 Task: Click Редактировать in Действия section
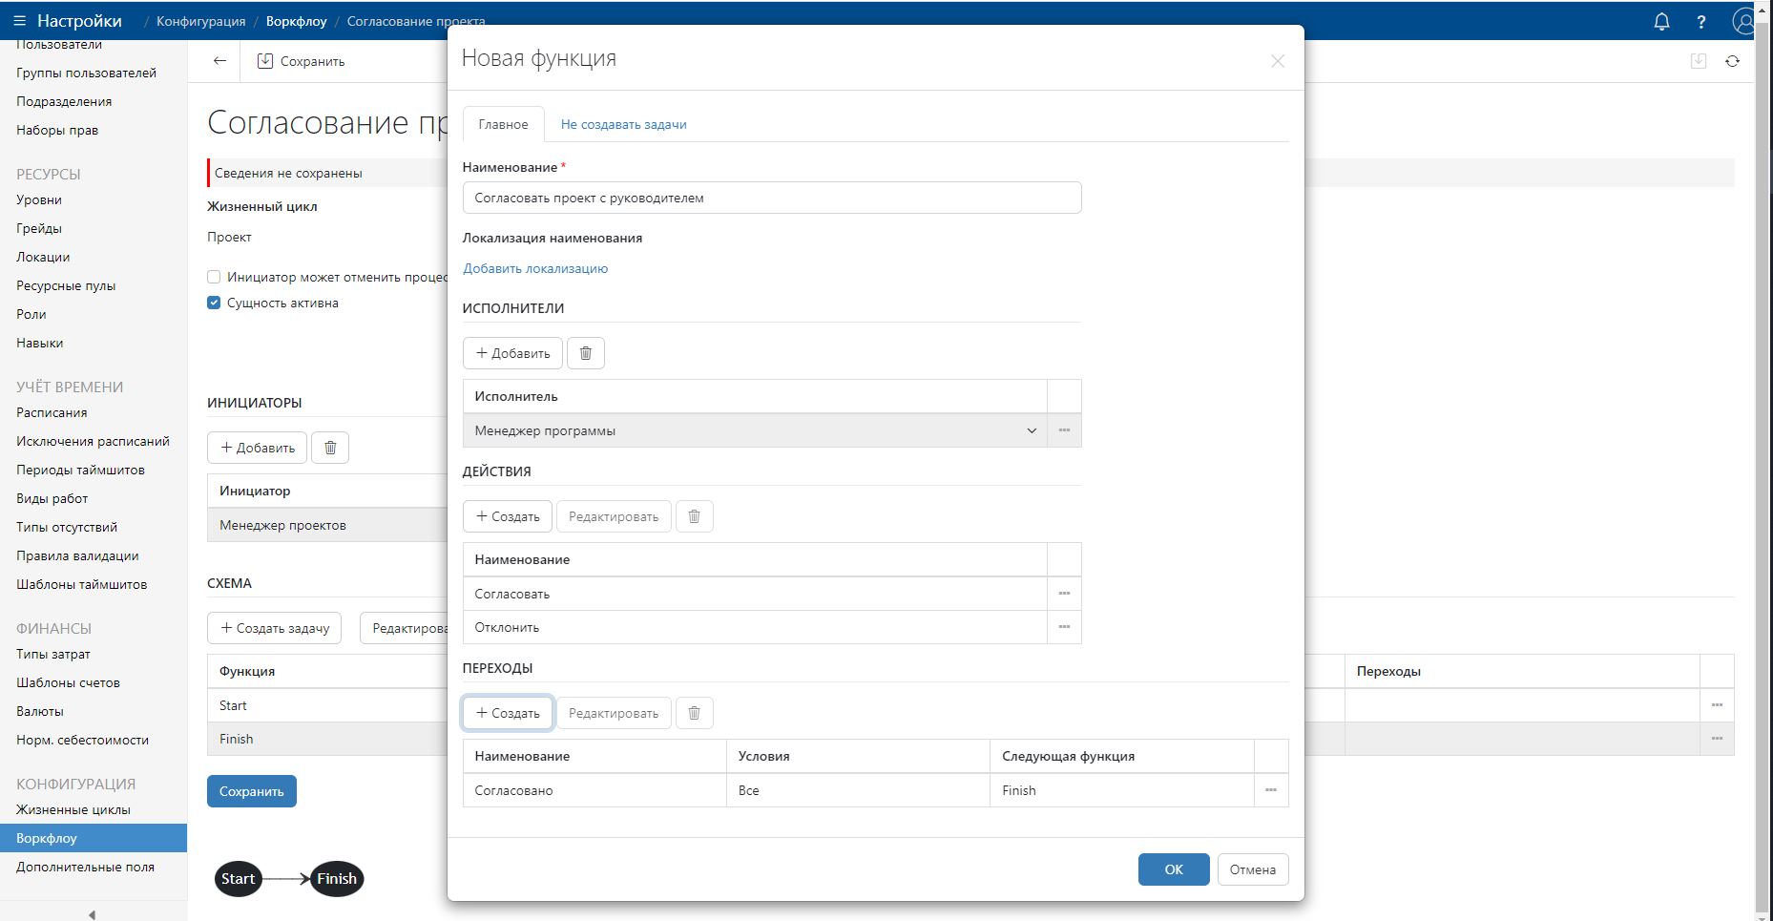614,516
